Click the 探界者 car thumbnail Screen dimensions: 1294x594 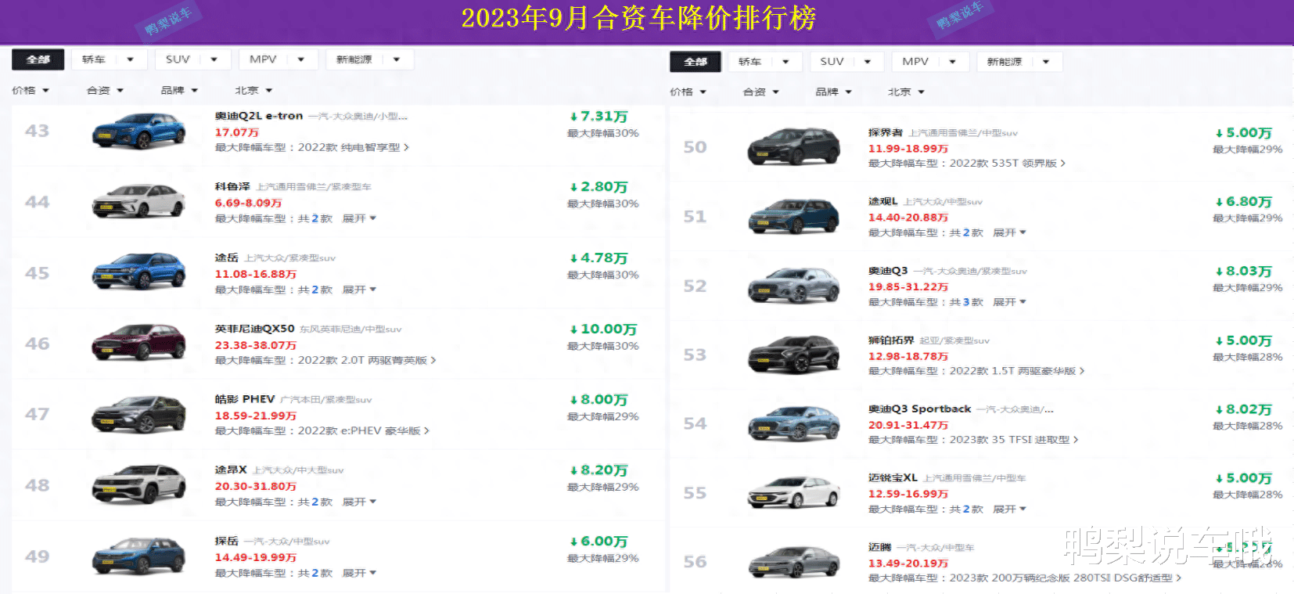point(794,147)
